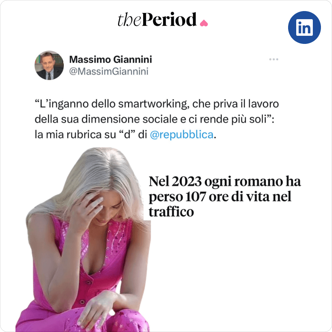Click the headline "Nel 2023 ogni romano ha"
Viewport: 332px width, 332px height.
click(x=225, y=181)
